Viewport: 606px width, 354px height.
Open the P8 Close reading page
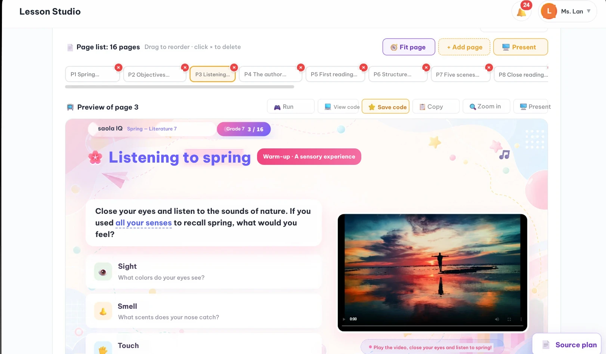[521, 74]
